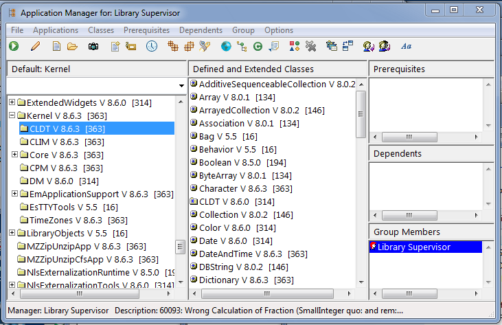
Task: Click the open folder toolbar icon
Action: (72, 47)
